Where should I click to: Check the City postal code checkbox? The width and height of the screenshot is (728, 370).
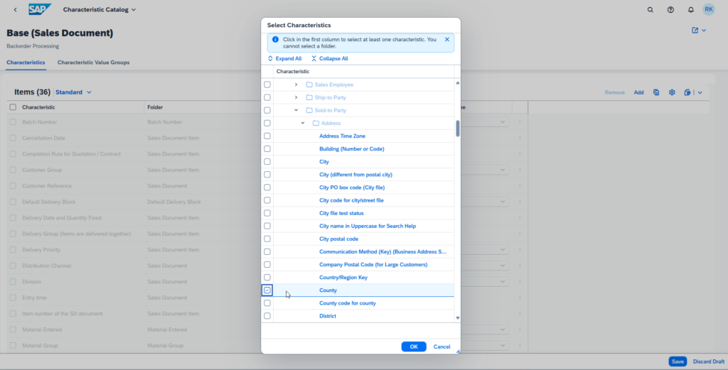267,239
